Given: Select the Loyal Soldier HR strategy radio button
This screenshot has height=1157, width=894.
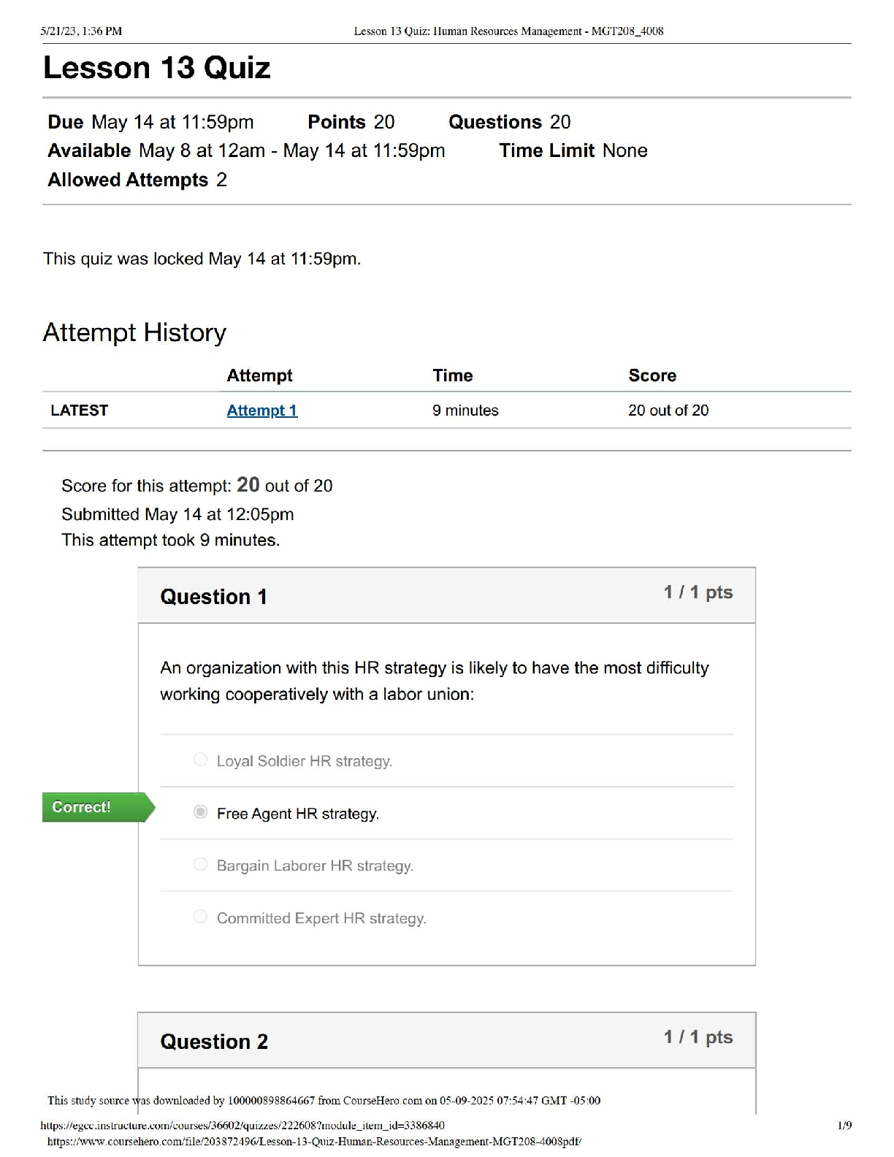Looking at the screenshot, I should [x=200, y=760].
